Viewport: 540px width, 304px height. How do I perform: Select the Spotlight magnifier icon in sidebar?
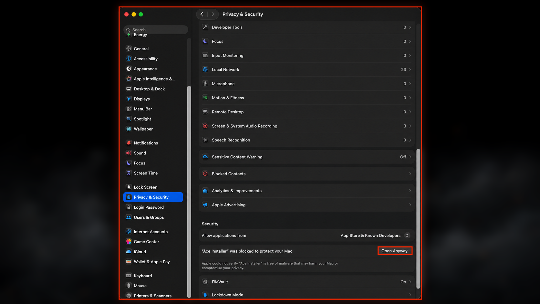[129, 119]
